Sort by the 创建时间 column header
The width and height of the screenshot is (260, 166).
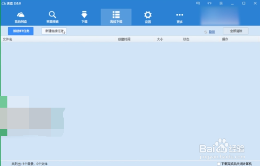(x=124, y=39)
